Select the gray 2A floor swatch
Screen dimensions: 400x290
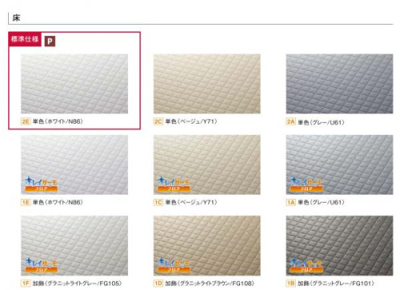pyautogui.click(x=339, y=84)
